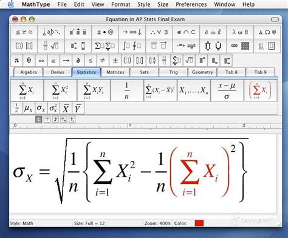Insert the mu sub X symbol

[29, 108]
